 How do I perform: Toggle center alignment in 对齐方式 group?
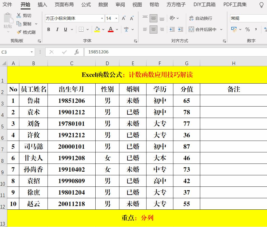click(x=153, y=29)
